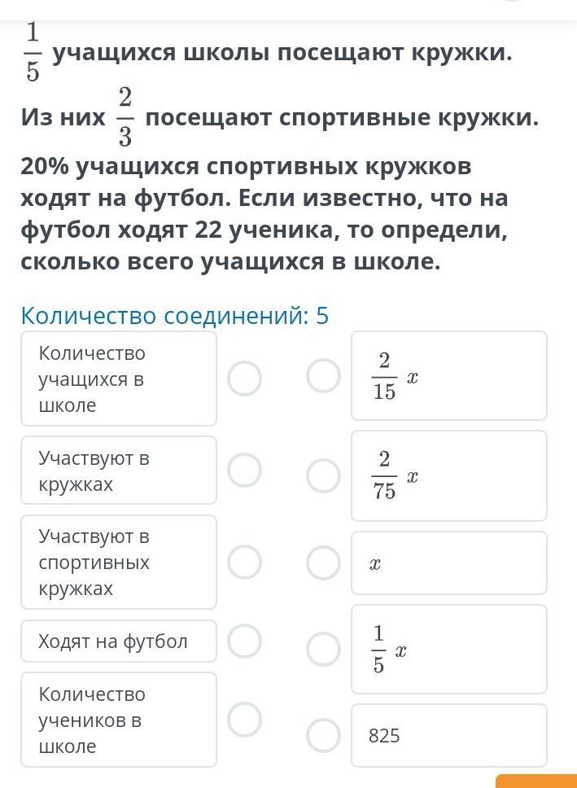This screenshot has width=577, height=788.
Task: Click the orange button at bottom right
Action: (536, 781)
